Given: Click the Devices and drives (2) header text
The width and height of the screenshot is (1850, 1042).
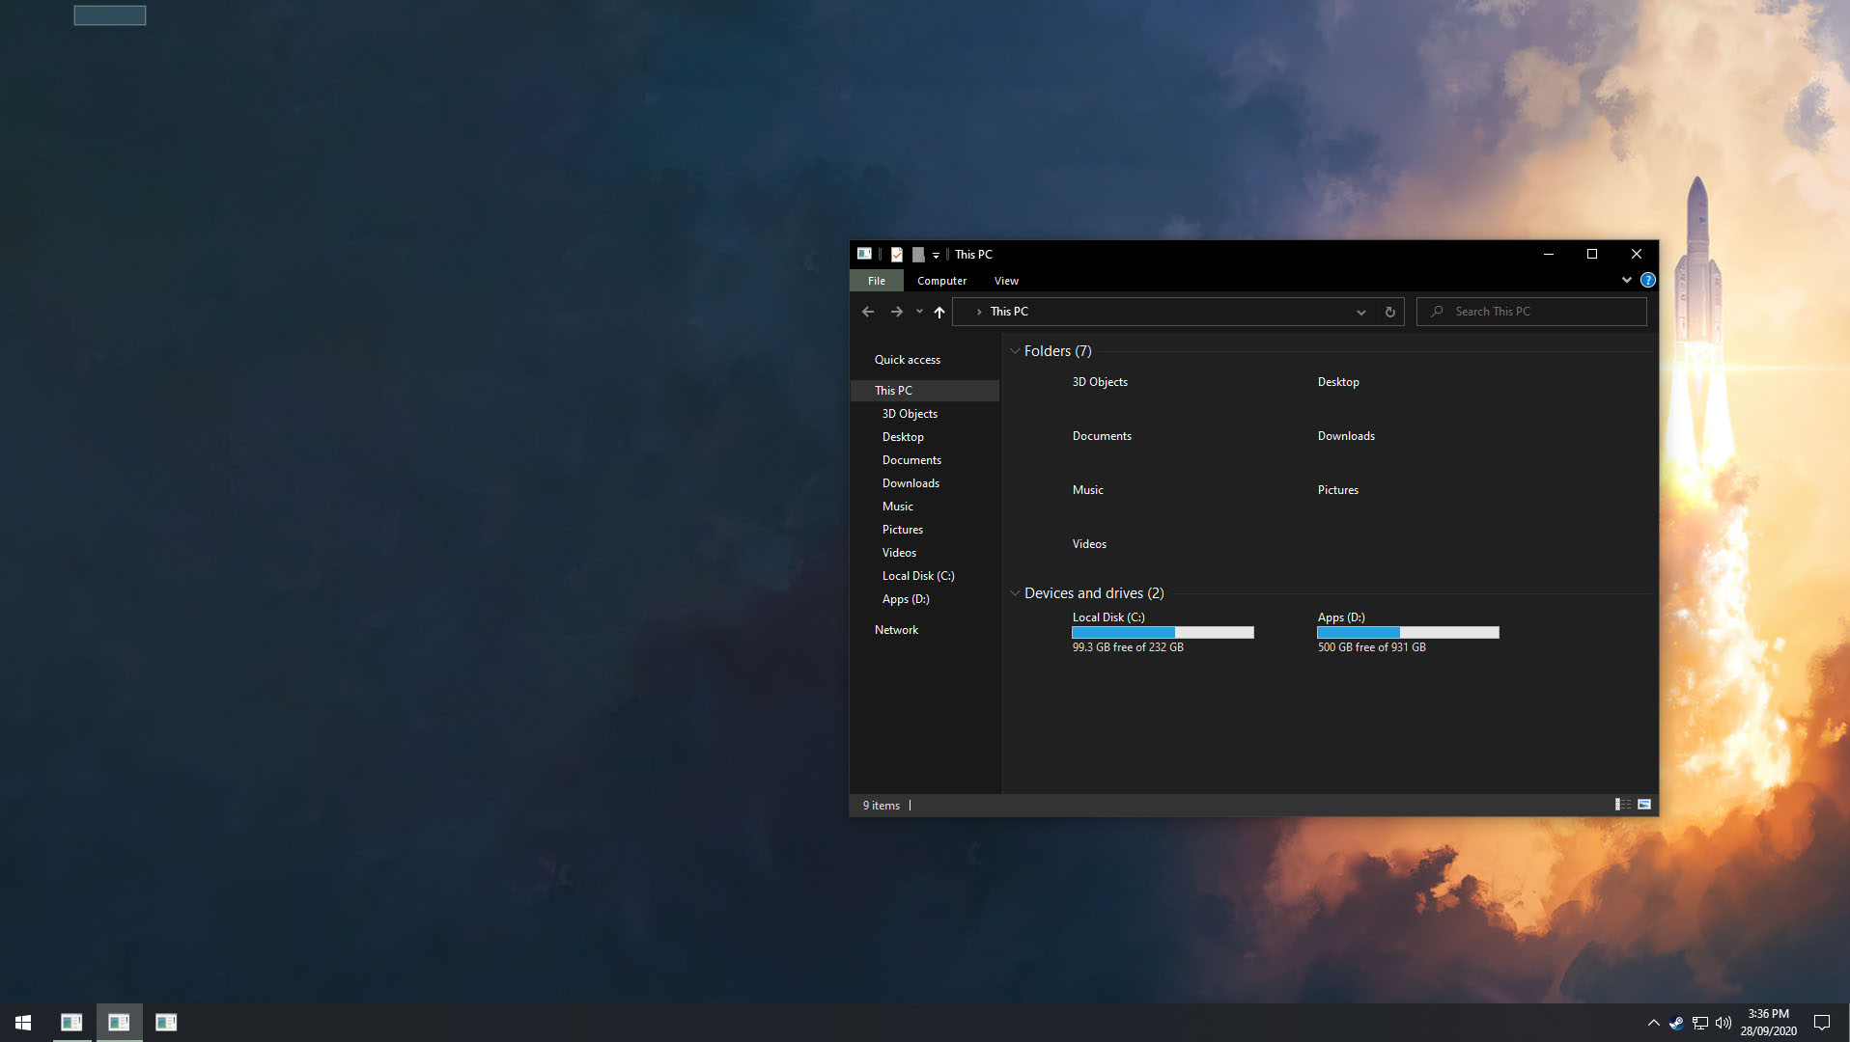Looking at the screenshot, I should click(x=1094, y=593).
